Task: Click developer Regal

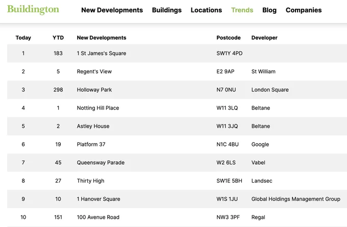Action: [x=258, y=217]
